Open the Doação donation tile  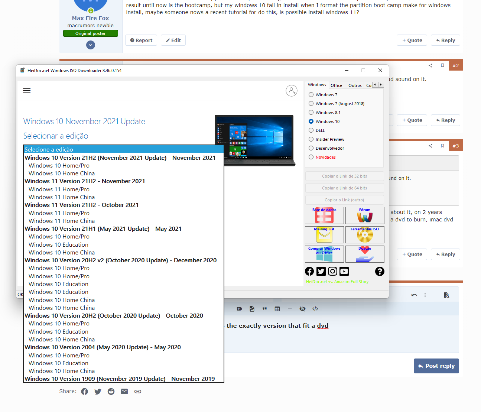point(365,254)
